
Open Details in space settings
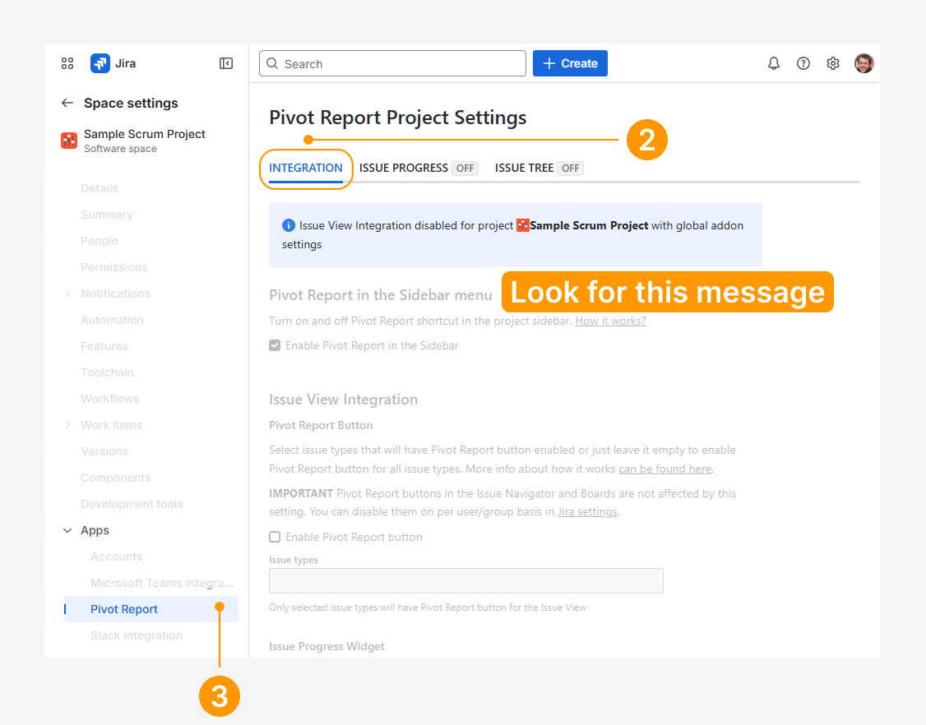[x=100, y=188]
